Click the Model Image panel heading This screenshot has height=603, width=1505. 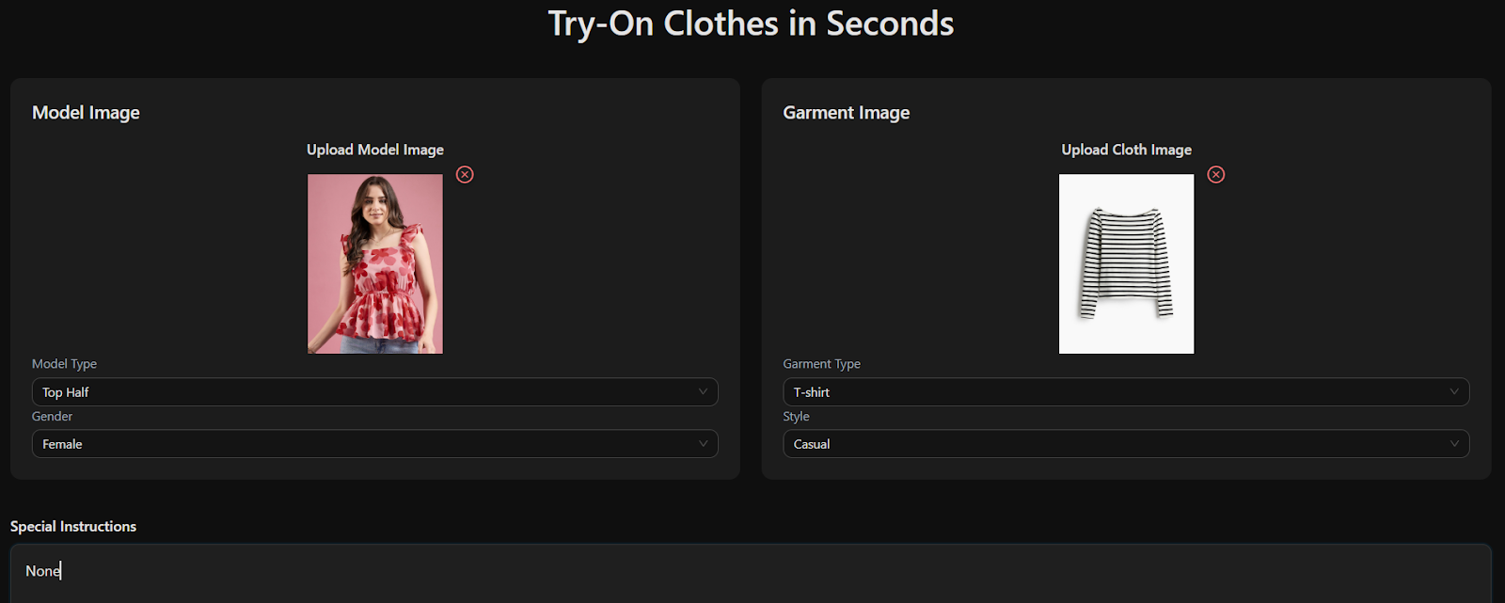coord(86,113)
